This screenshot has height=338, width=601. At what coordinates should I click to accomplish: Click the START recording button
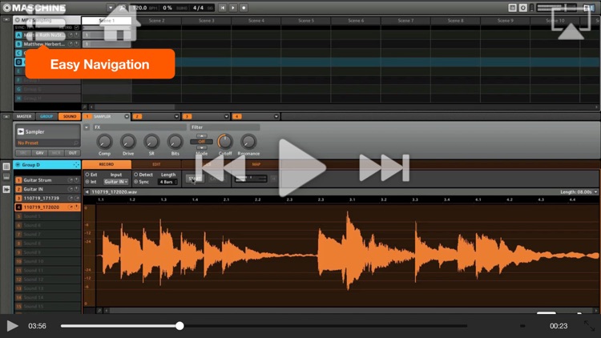(195, 179)
